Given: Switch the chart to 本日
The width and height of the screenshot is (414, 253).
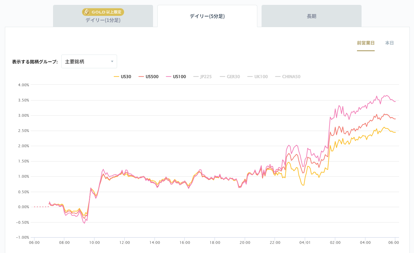Looking at the screenshot, I should point(389,43).
